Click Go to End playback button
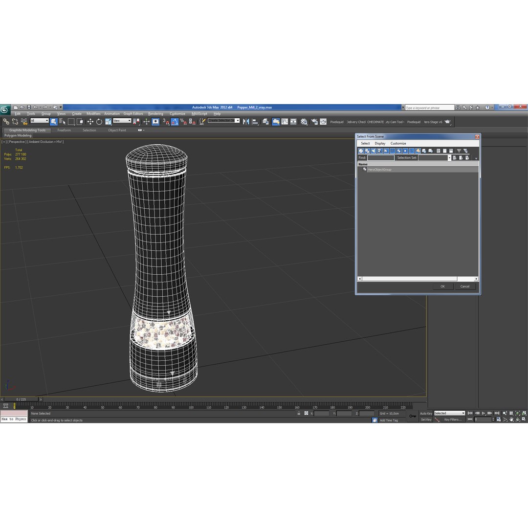 pos(497,413)
